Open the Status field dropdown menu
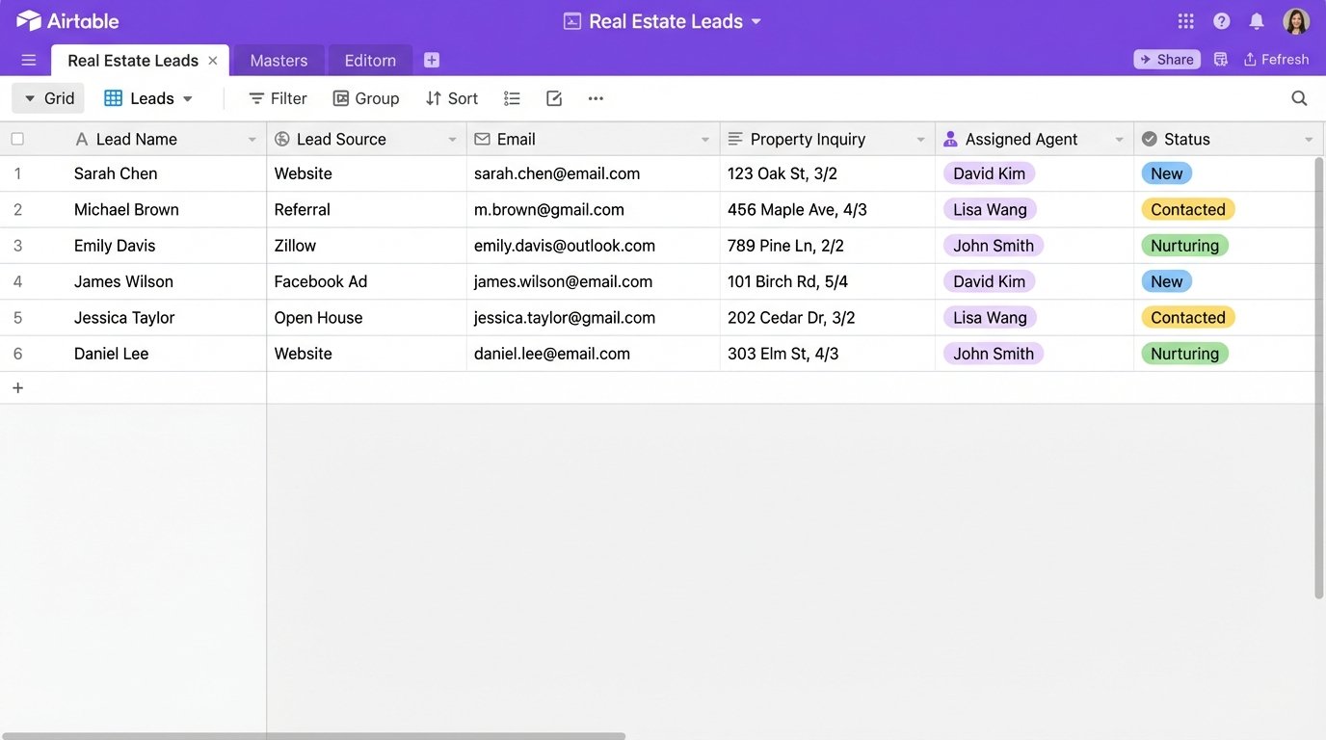The height and width of the screenshot is (740, 1326). 1309,138
